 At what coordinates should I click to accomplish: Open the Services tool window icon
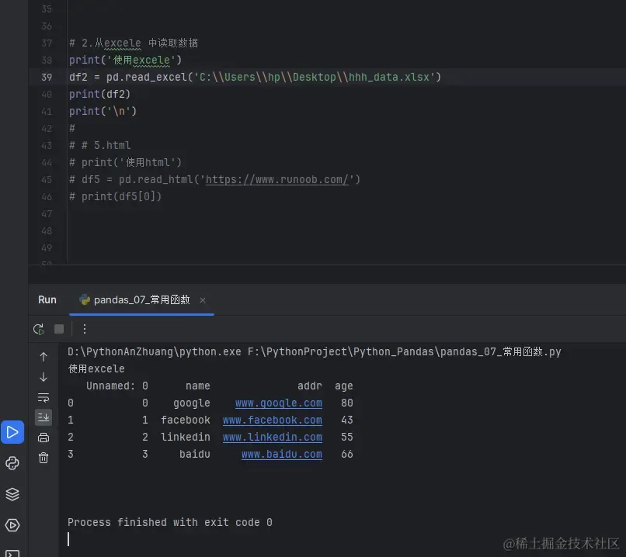click(12, 525)
